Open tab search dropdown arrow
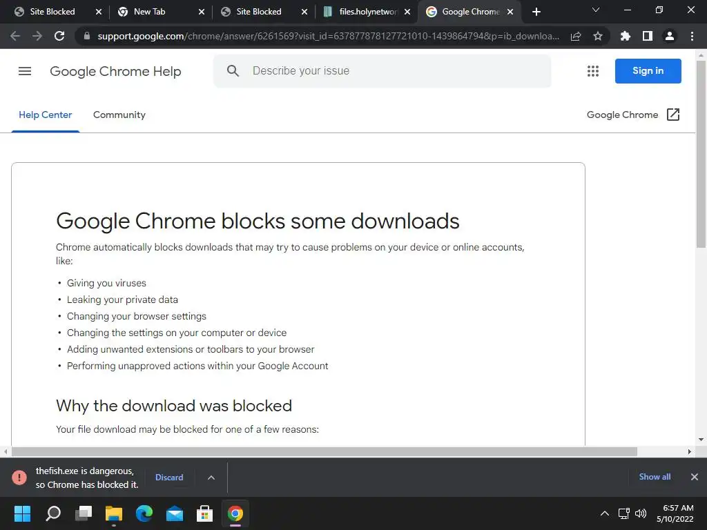This screenshot has height=530, width=707. (596, 10)
